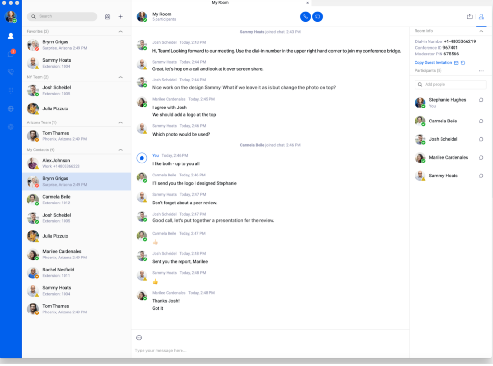Open the Dial pad icon
This screenshot has height=366, width=493.
pyautogui.click(x=11, y=90)
